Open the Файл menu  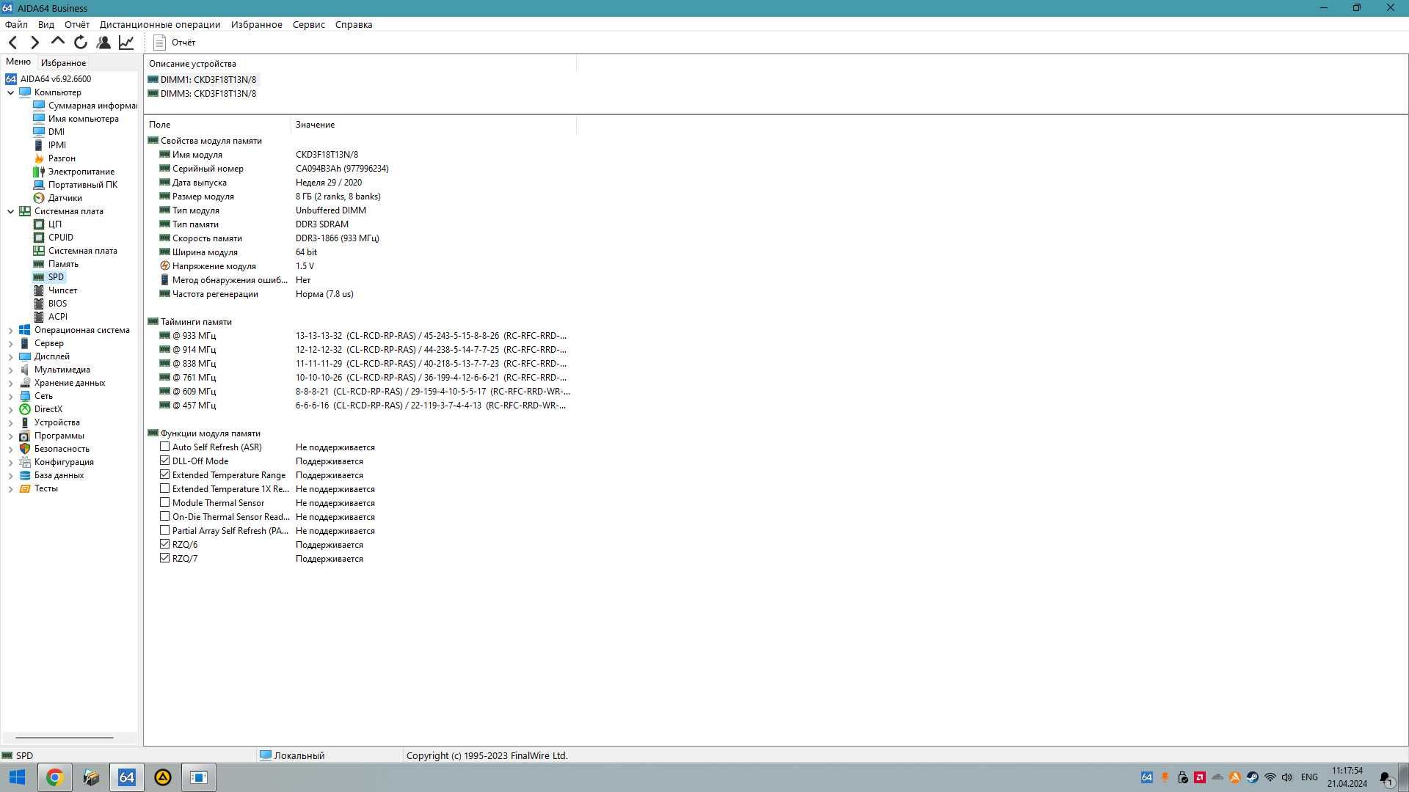(16, 24)
